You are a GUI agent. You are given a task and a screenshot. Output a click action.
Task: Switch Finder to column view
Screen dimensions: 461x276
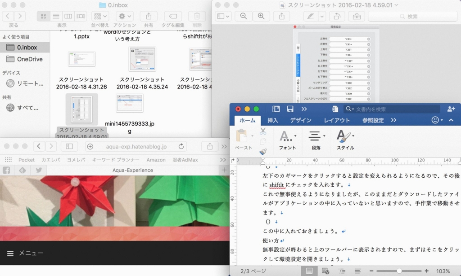click(68, 16)
